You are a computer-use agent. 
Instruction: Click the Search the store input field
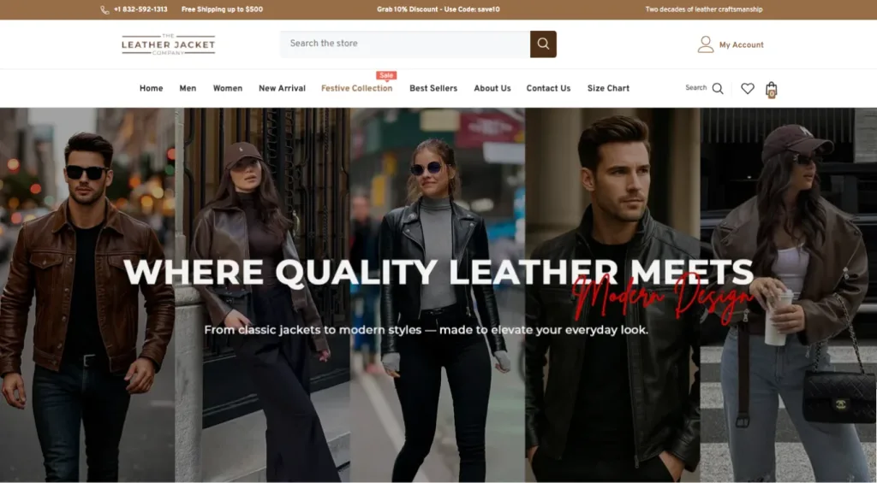click(404, 44)
